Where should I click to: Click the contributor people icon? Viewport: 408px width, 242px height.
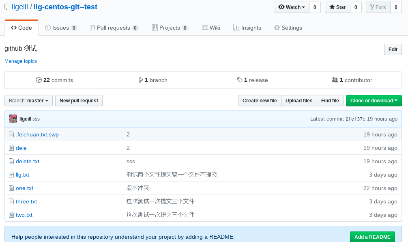[335, 80]
